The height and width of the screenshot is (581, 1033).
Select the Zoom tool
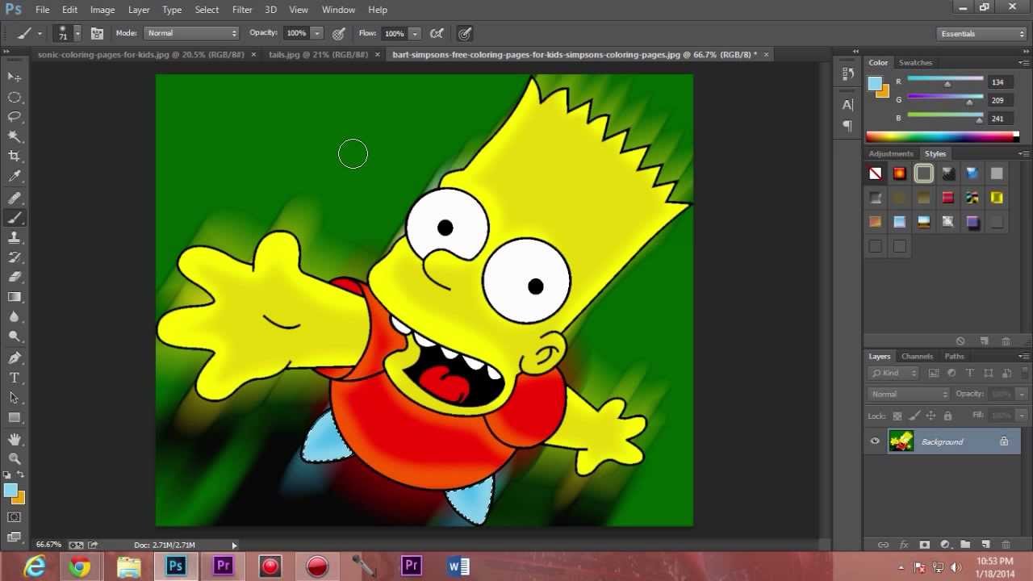(15, 458)
